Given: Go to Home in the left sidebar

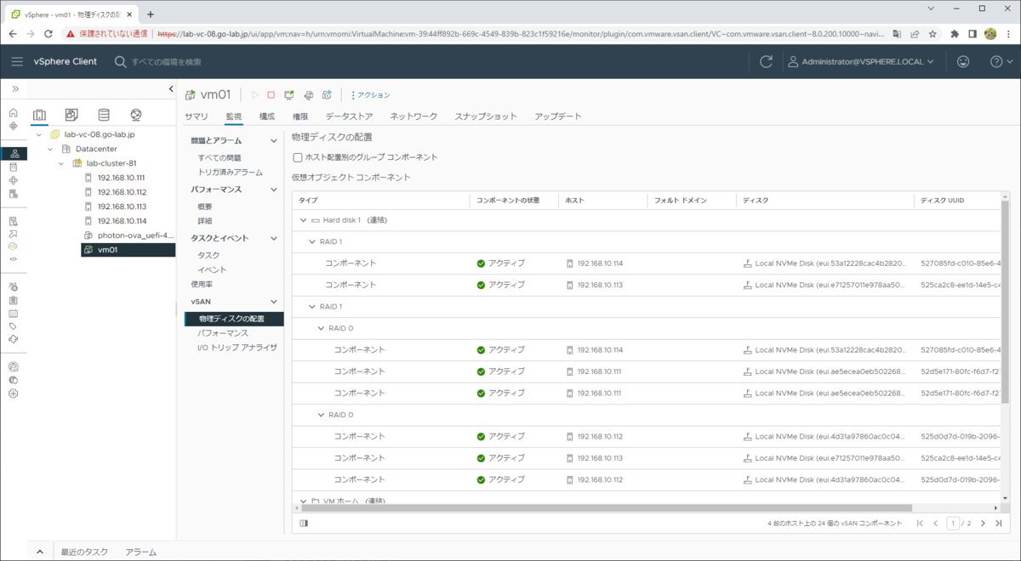Looking at the screenshot, I should pyautogui.click(x=13, y=113).
